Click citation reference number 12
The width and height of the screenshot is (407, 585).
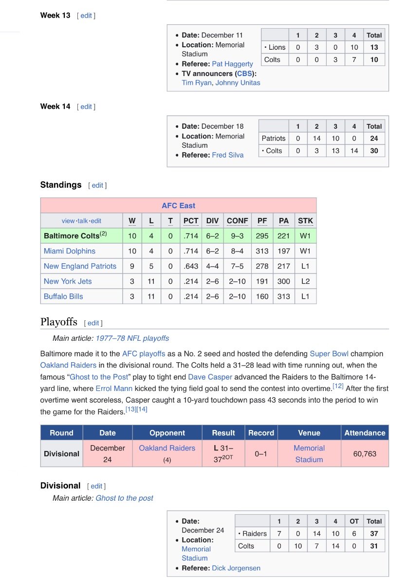coord(337,387)
